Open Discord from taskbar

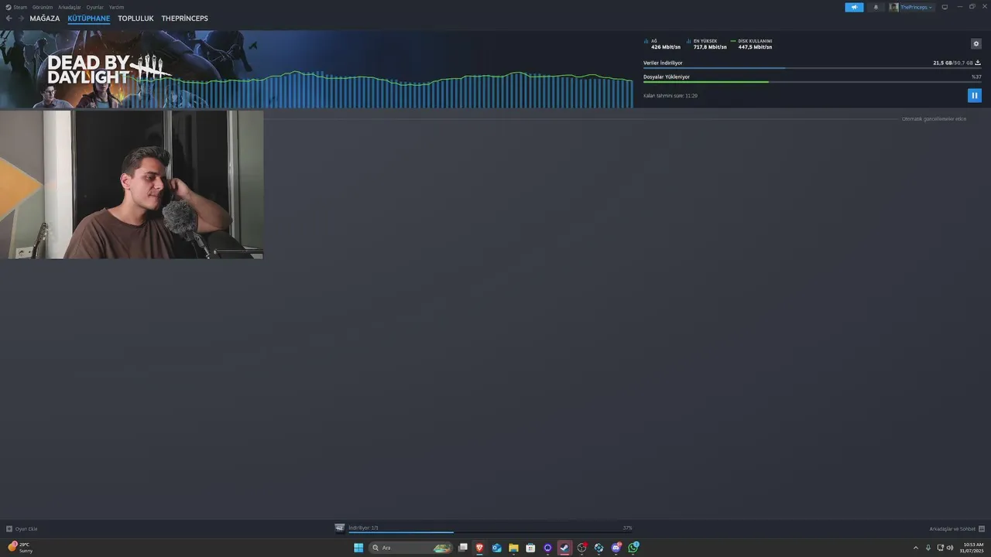[616, 548]
